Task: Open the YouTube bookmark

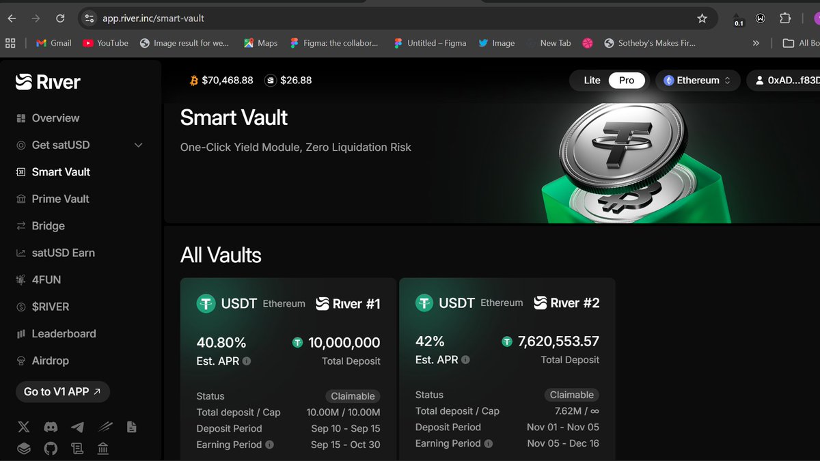Action: tap(105, 43)
